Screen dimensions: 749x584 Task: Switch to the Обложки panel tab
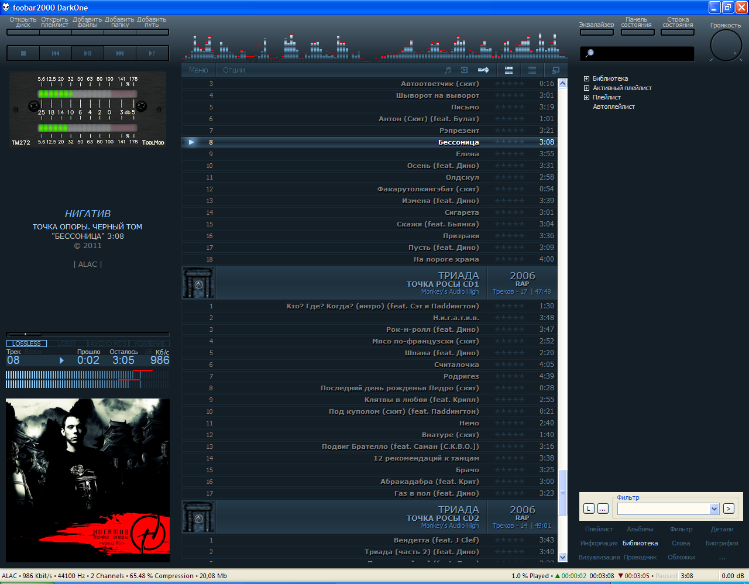681,557
